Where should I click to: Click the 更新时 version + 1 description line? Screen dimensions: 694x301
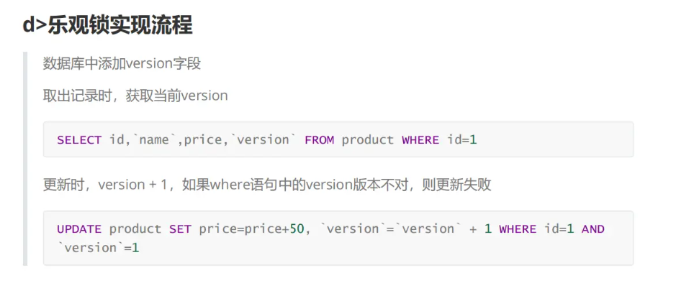pos(266,185)
